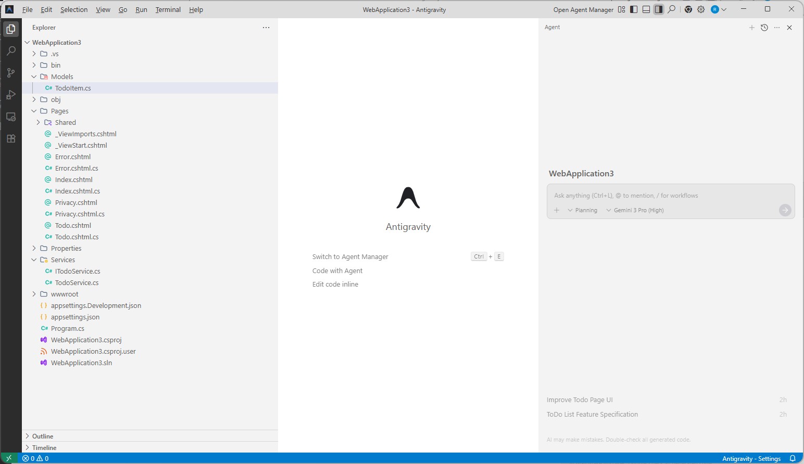Open the Run and Debug view
This screenshot has height=464, width=804.
(11, 95)
